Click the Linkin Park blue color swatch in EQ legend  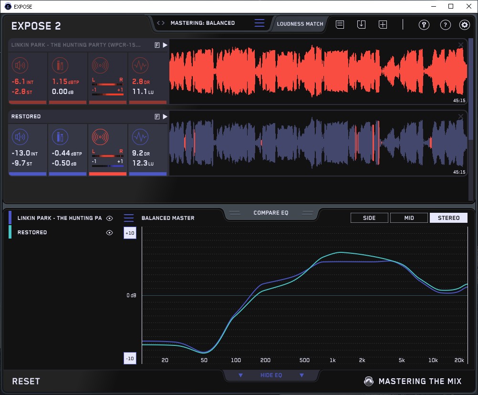[10, 218]
